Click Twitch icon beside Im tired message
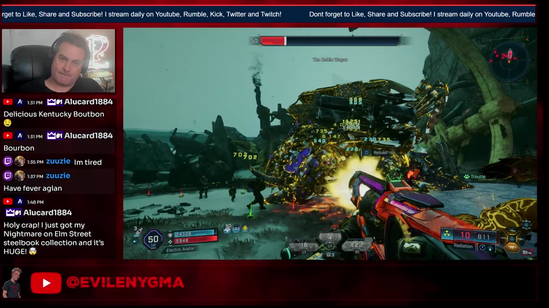 (x=8, y=162)
